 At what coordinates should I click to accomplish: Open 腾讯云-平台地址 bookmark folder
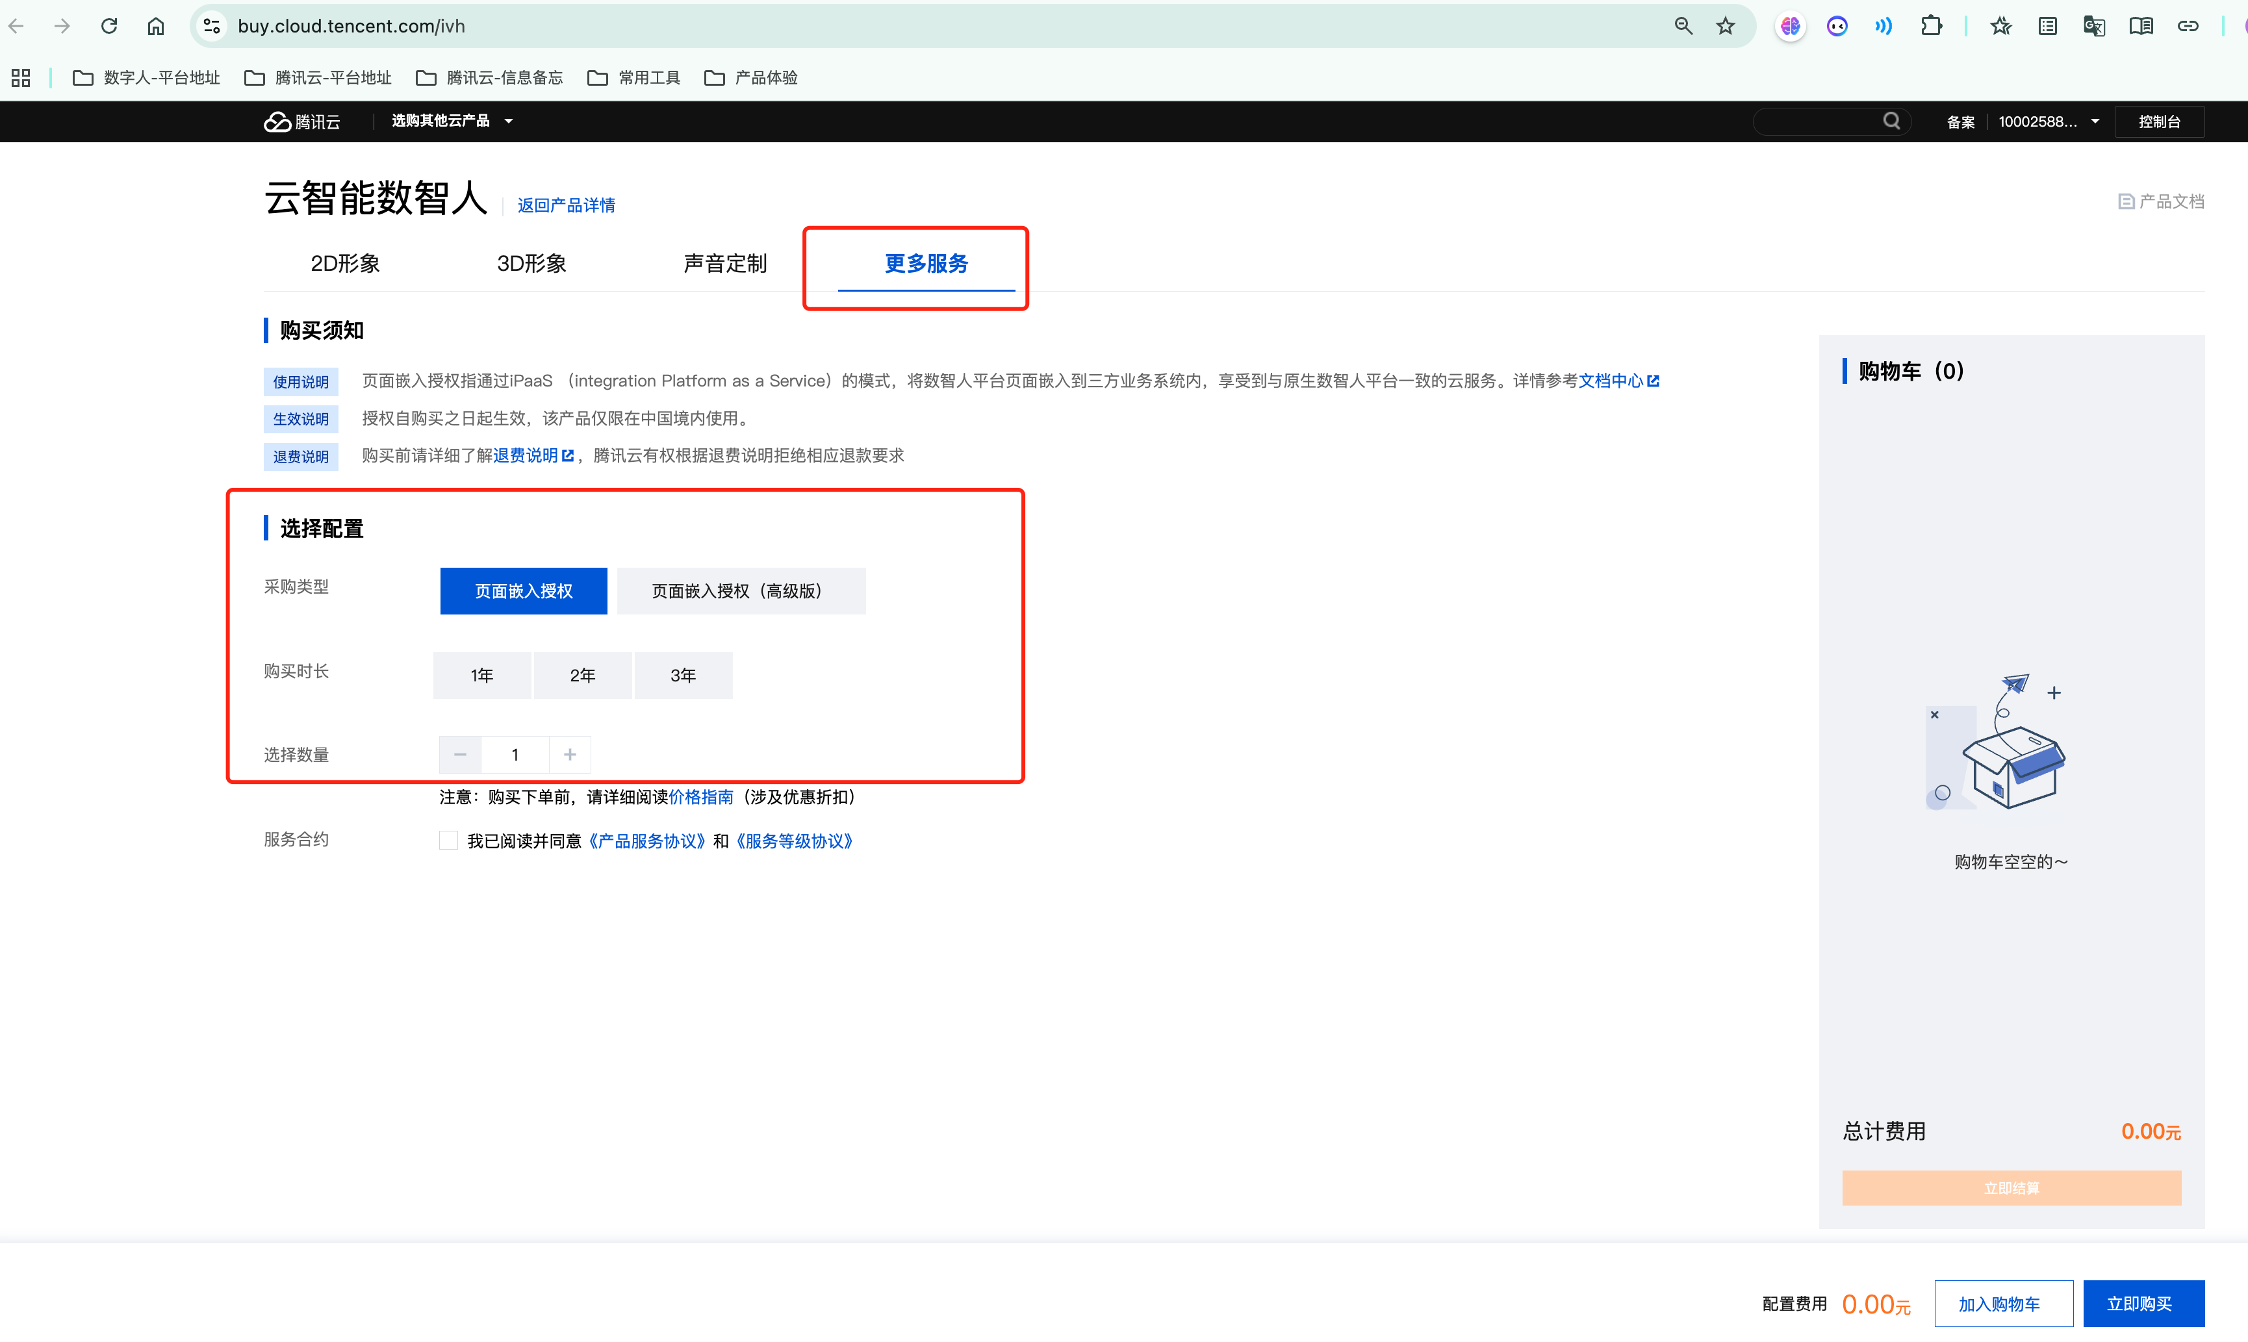coord(318,78)
